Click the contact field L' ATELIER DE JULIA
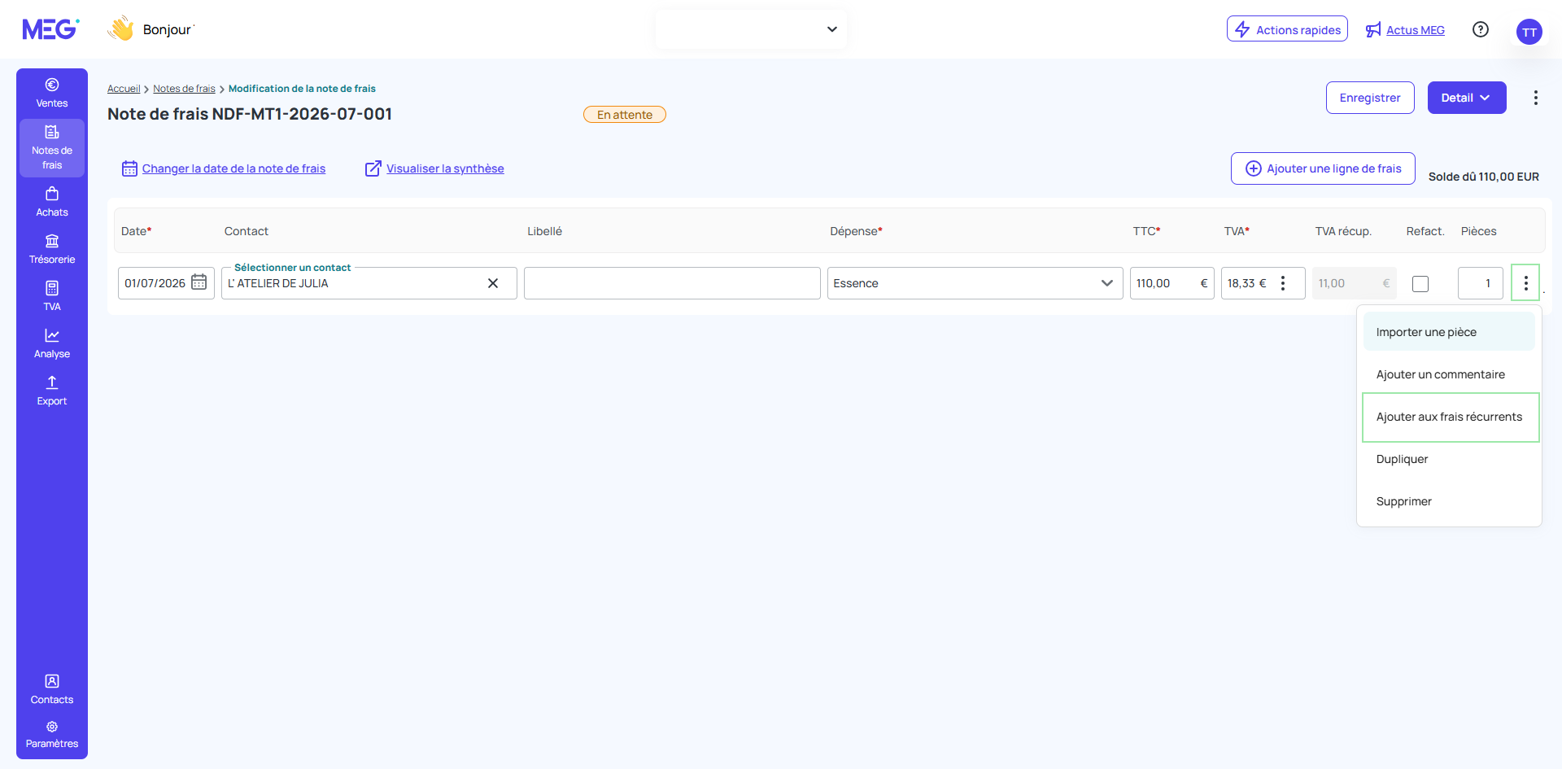Viewport: 1562px width, 769px height. 369,283
